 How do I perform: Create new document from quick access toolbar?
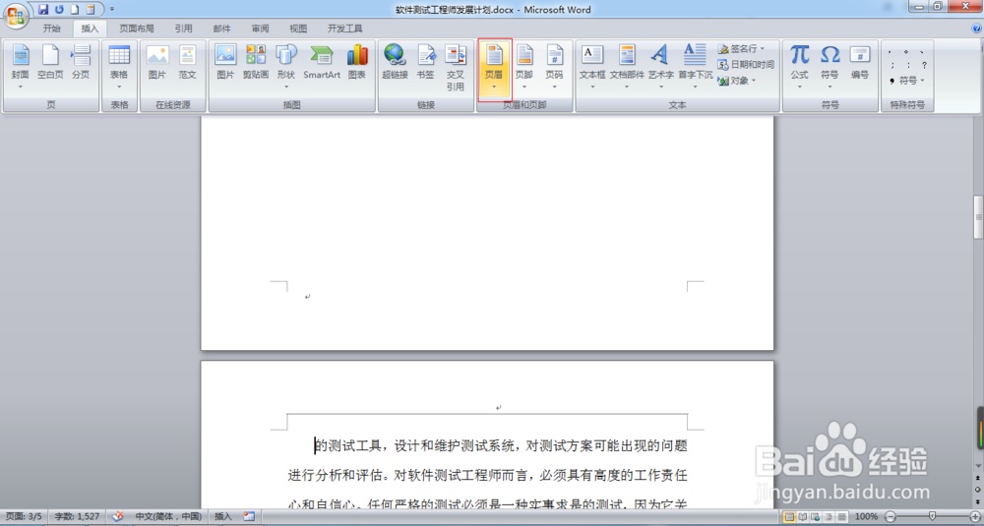[x=75, y=10]
